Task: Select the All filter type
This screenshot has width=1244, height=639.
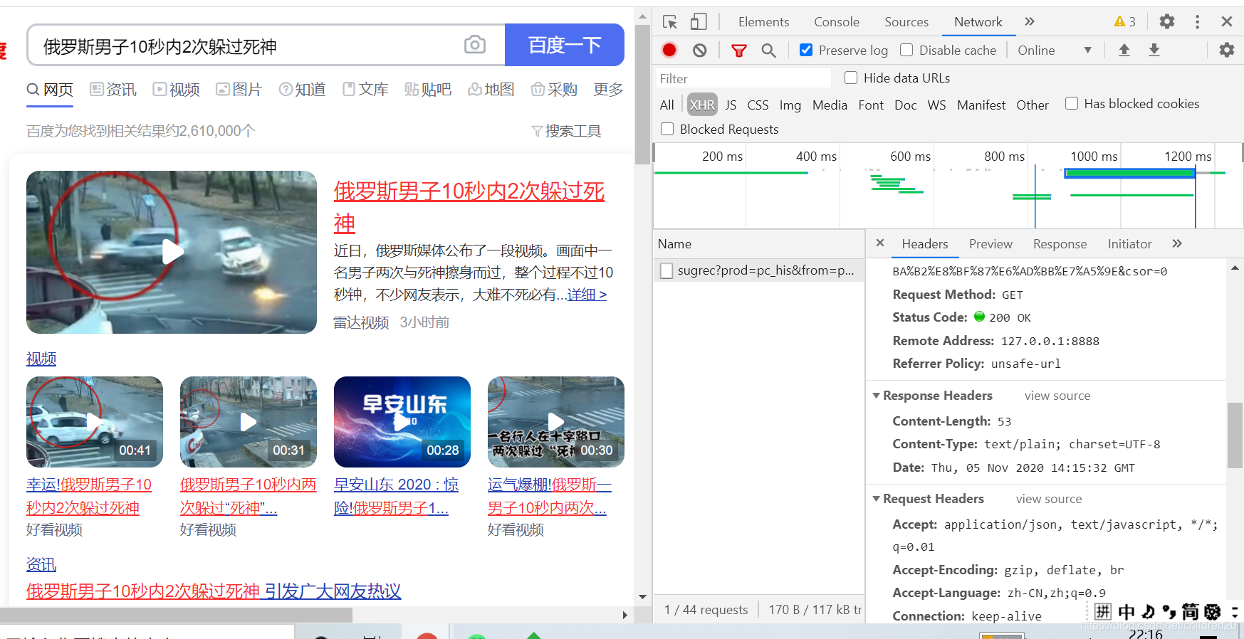Action: coord(667,105)
